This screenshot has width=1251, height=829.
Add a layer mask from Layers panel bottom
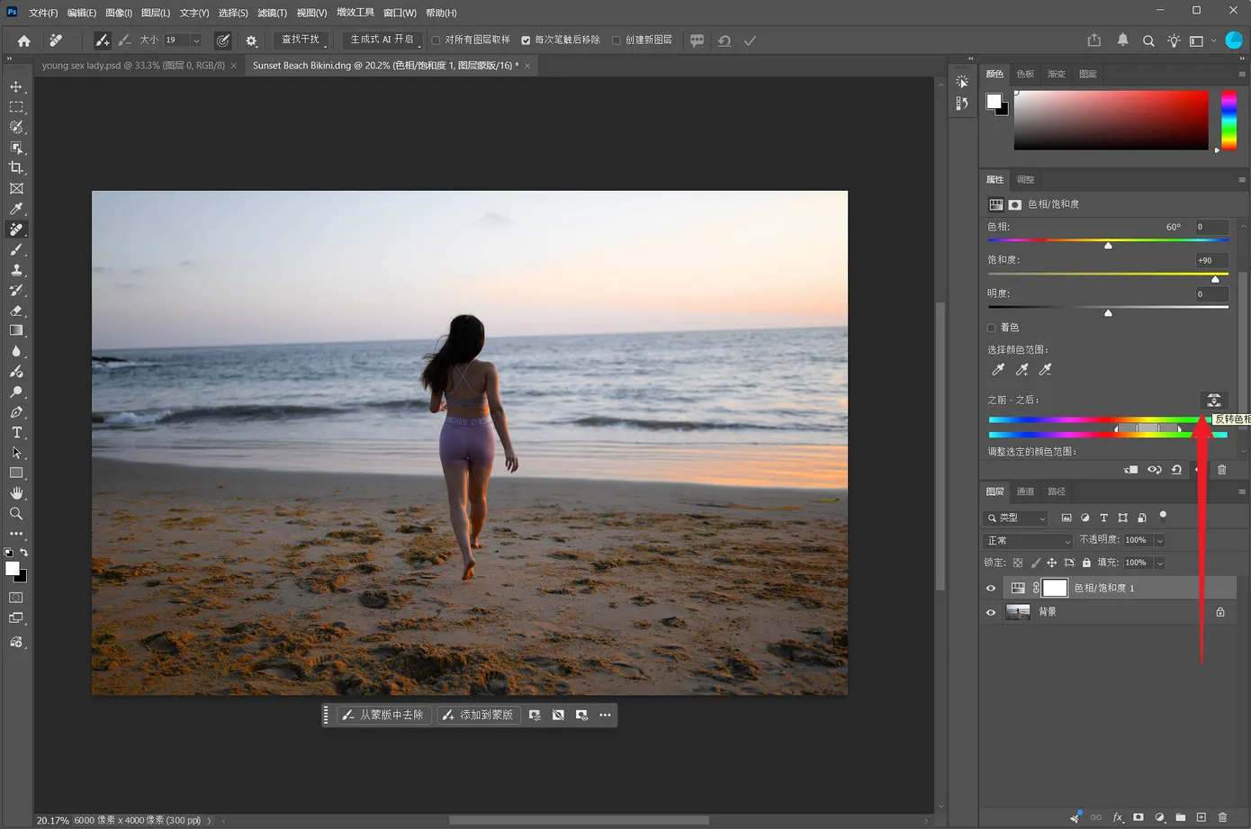tap(1138, 817)
